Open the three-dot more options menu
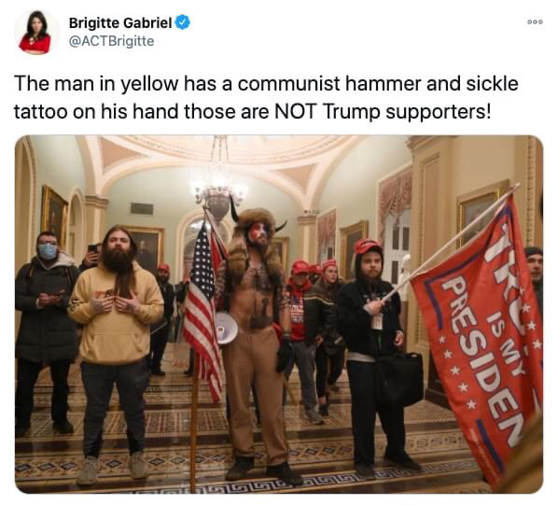The height and width of the screenshot is (505, 558). point(535,22)
